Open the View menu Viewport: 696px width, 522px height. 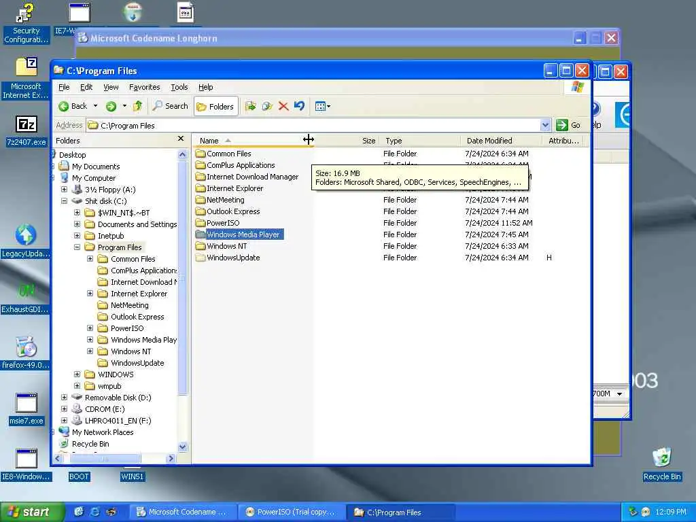pyautogui.click(x=111, y=87)
